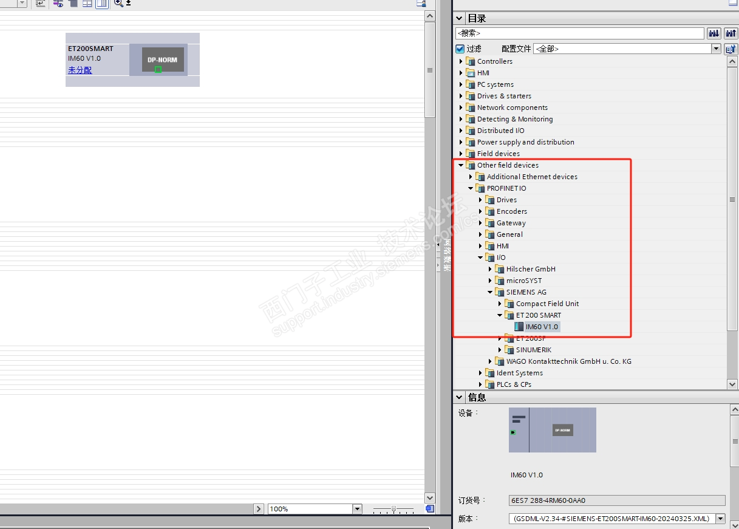Screen dimensions: 739x529
Task: Select the General folder under PROFINET IO
Action: [x=509, y=234]
